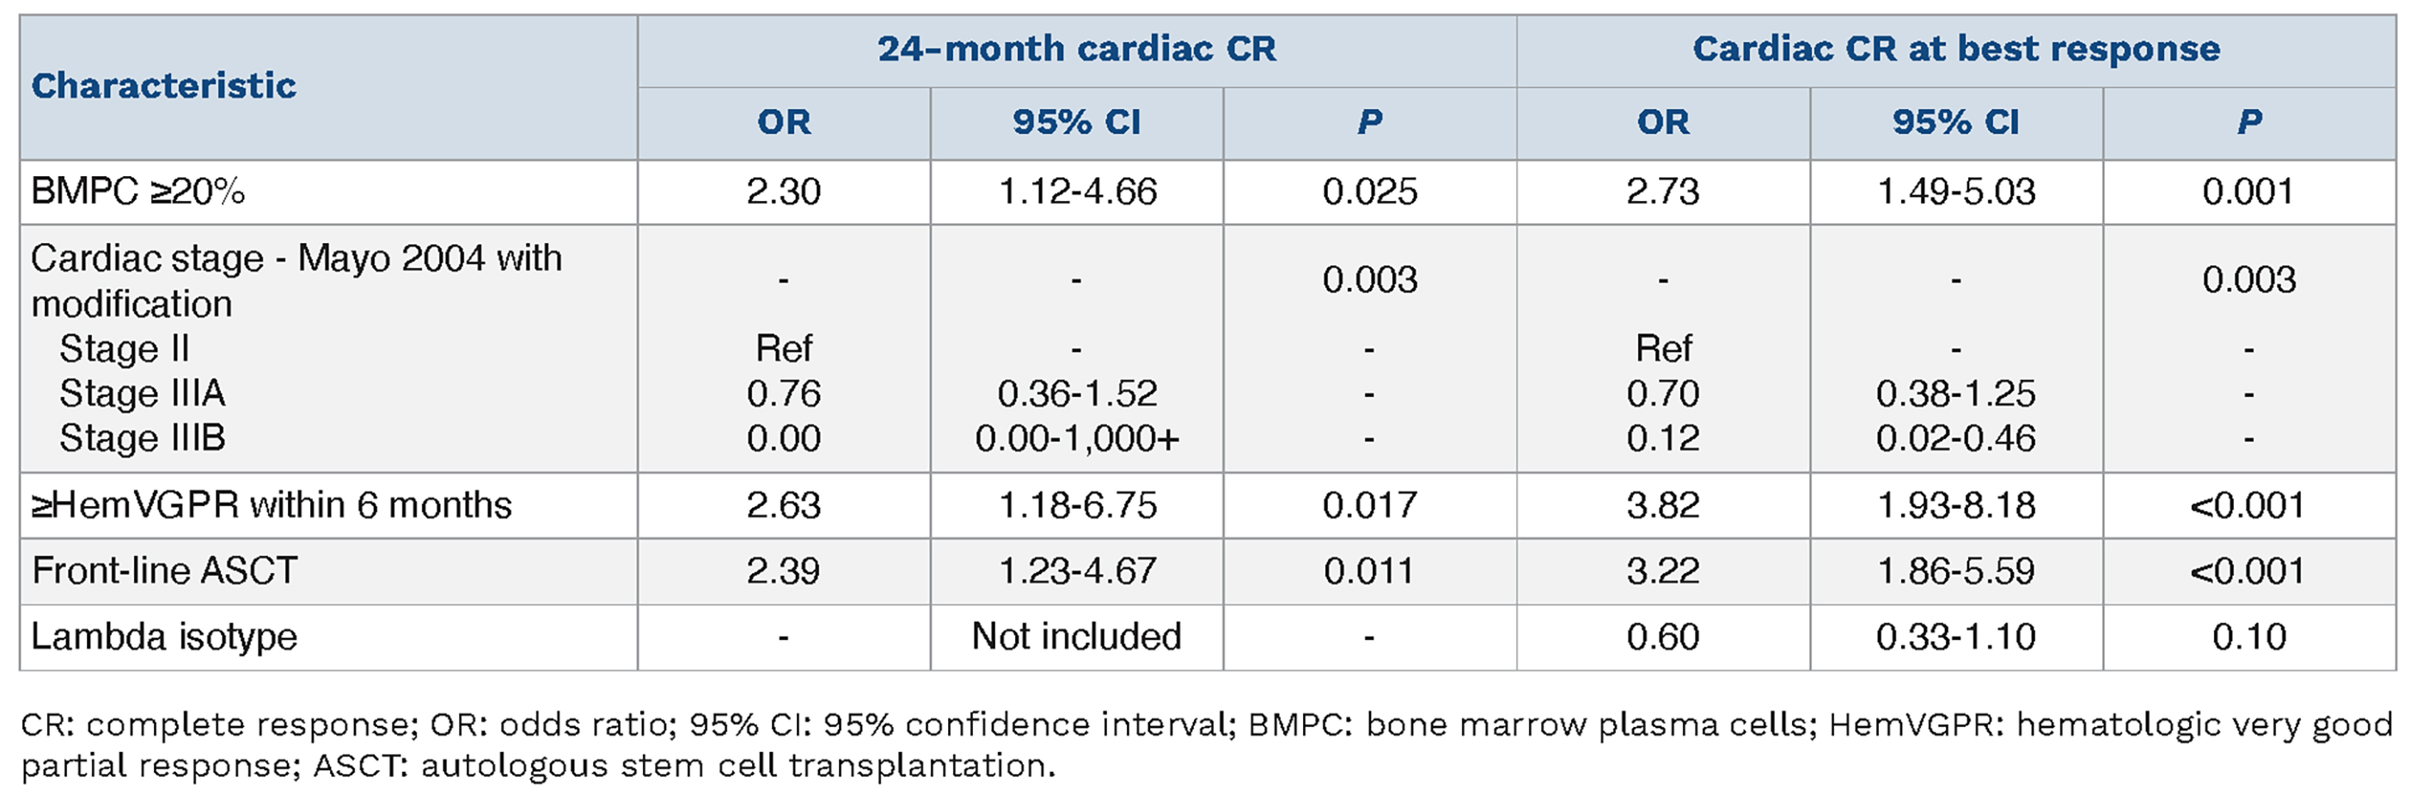Click the 'Not included' cell
Viewport: 2410px width, 794px height.
1076,637
